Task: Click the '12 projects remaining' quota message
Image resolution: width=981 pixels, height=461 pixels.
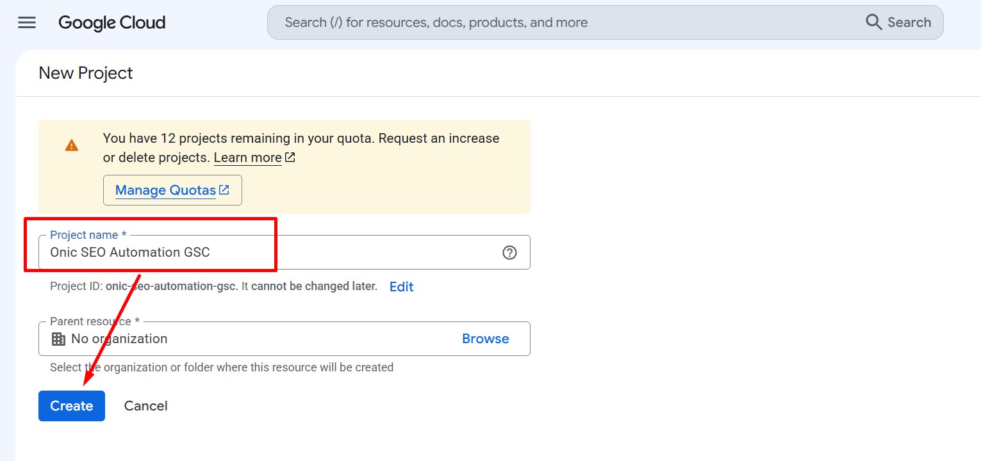Action: tap(301, 148)
